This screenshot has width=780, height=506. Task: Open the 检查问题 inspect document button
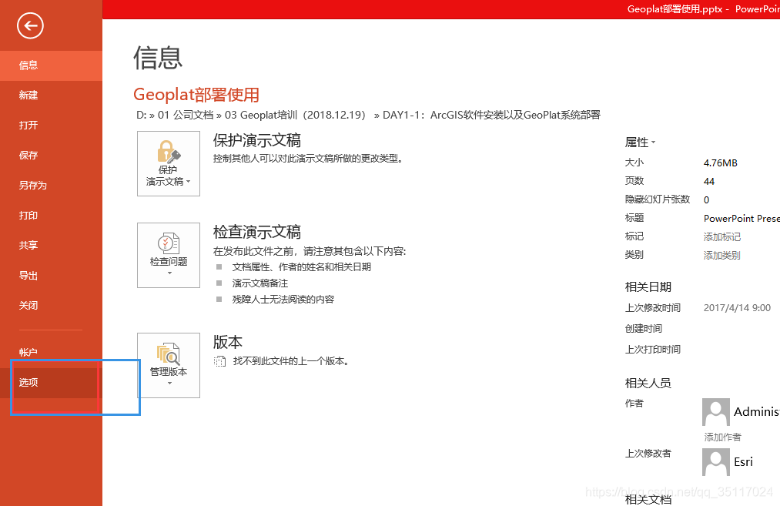click(x=169, y=255)
